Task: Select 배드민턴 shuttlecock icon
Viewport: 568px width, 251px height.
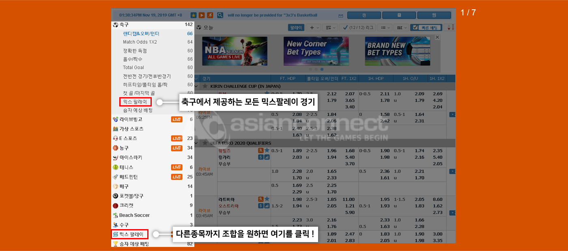Action: [116, 177]
